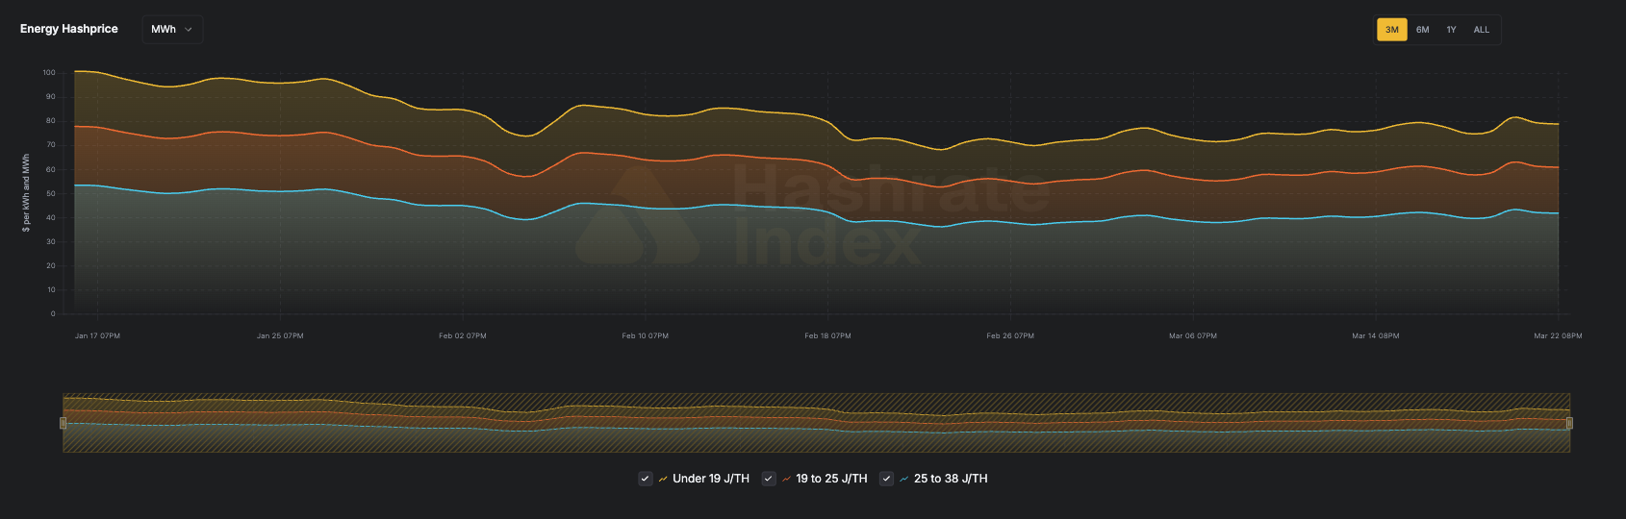The height and width of the screenshot is (519, 1626).
Task: Click the right handle of the range navigator
Action: (x=1569, y=423)
